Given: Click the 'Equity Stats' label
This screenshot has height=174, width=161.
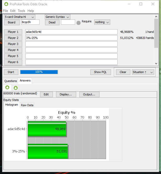Looking at the screenshot, I should [11, 100].
